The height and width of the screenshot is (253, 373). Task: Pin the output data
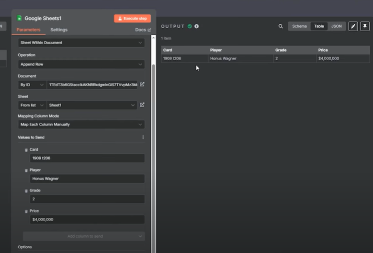[x=365, y=26]
